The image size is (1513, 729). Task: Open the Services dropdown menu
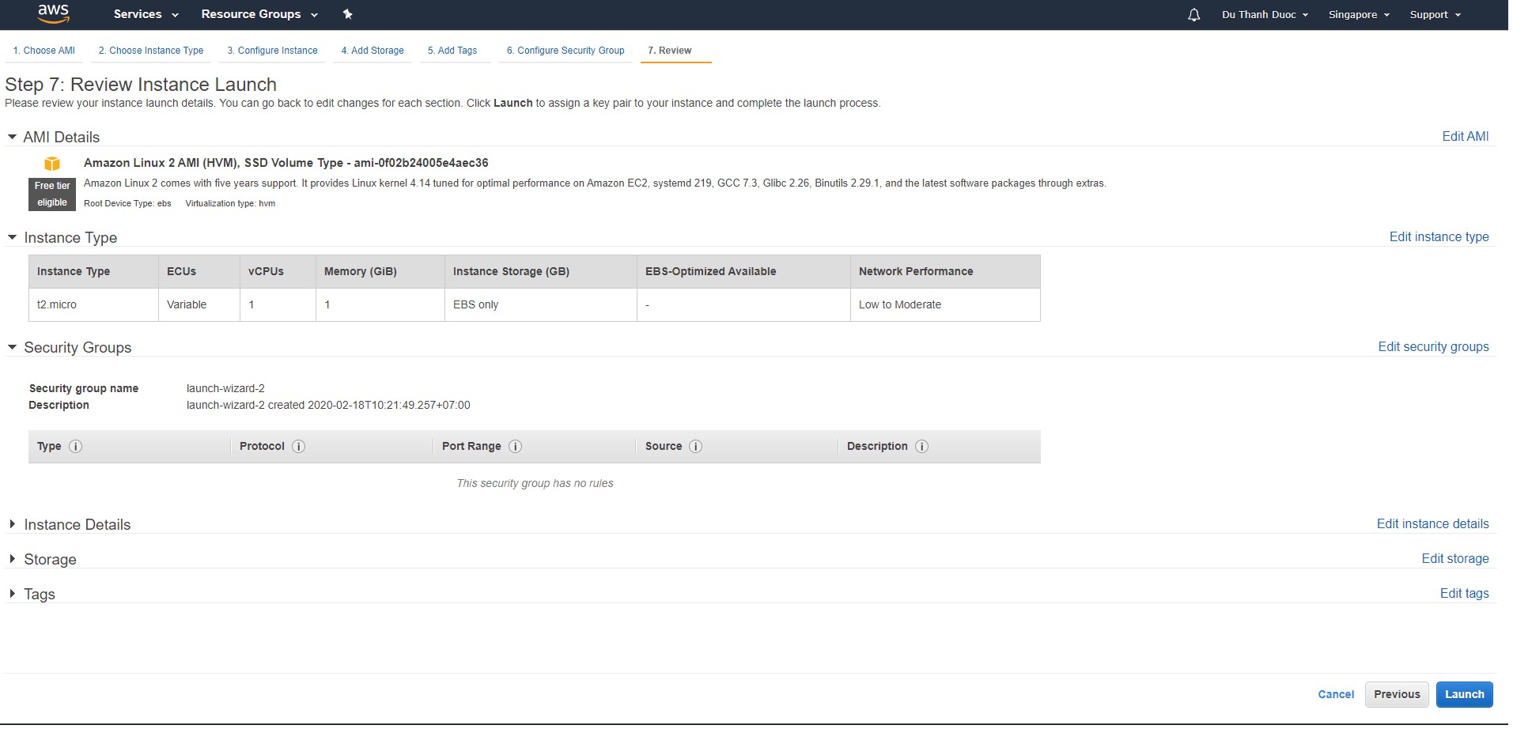coord(146,14)
